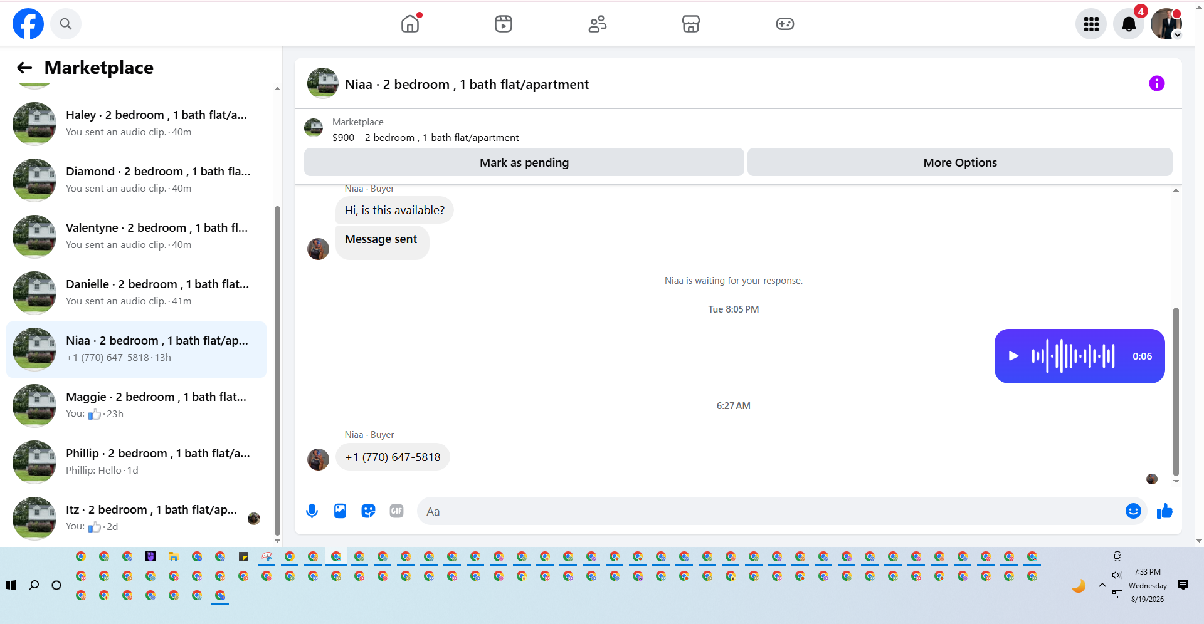Seek within the audio clip waveform
1204x624 pixels.
(1074, 356)
